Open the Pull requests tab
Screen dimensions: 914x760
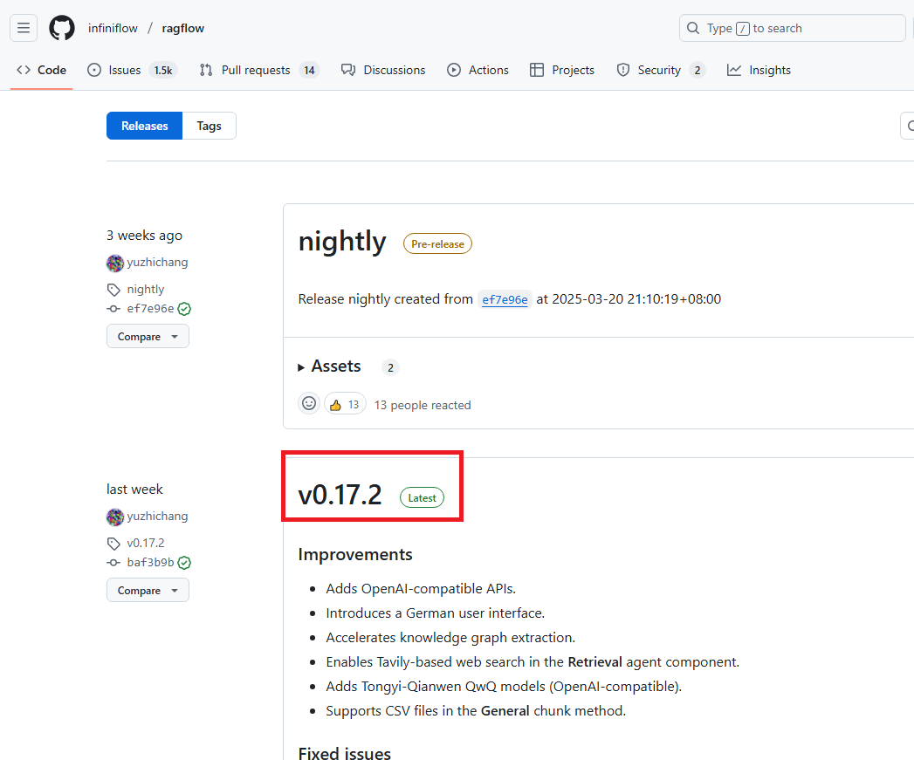(x=258, y=70)
